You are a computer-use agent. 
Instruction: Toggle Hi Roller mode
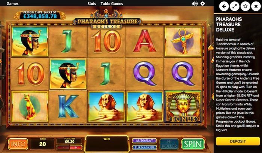tap(169, 144)
